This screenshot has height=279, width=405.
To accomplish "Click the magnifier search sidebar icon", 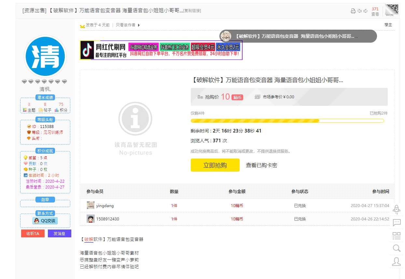I will [397, 248].
